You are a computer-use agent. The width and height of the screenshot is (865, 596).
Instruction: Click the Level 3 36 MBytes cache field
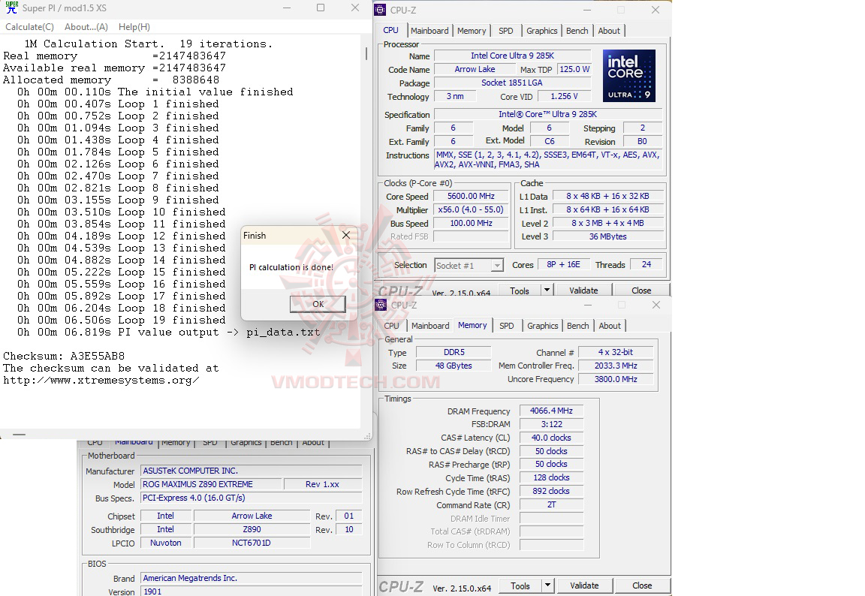608,236
